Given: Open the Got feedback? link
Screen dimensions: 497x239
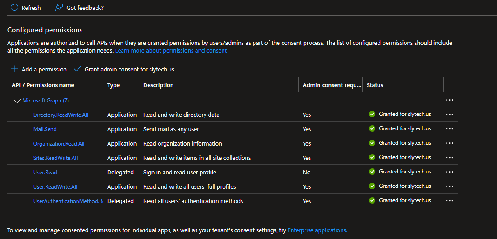Looking at the screenshot, I should click(85, 8).
